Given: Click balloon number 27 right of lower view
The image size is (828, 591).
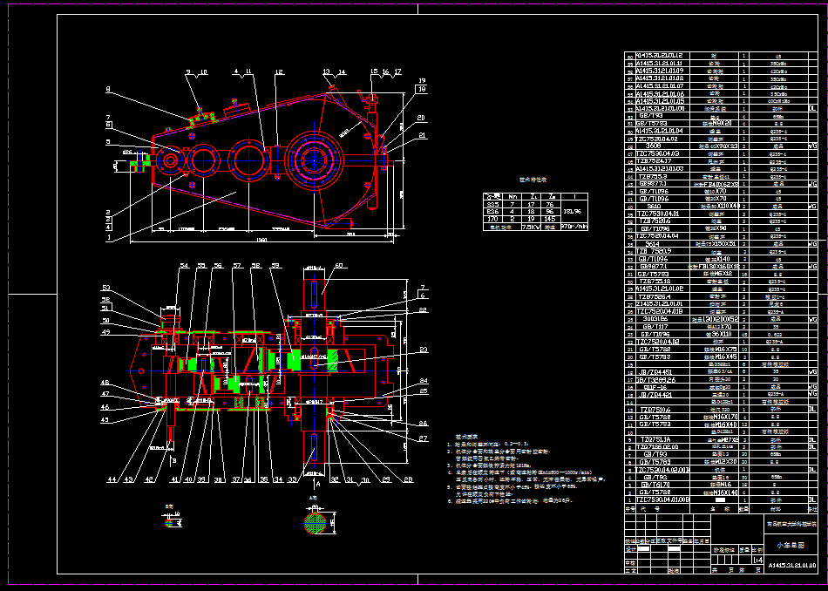Looking at the screenshot, I should pyautogui.click(x=424, y=438).
